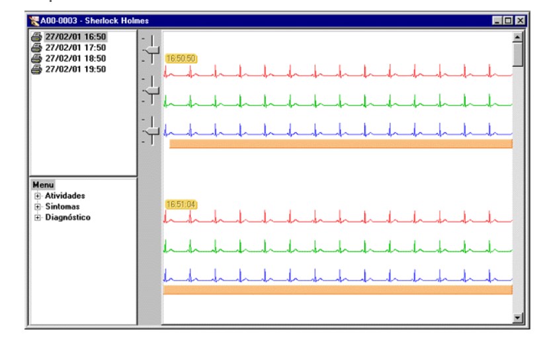Click the first orange annotation bar
This screenshot has height=344, width=549.
[341, 144]
